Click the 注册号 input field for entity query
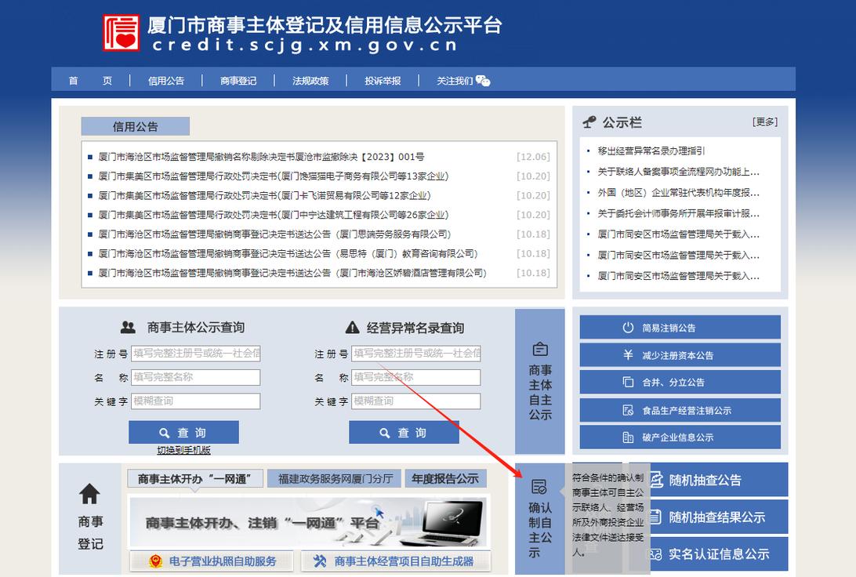The height and width of the screenshot is (577, 856). 195,354
